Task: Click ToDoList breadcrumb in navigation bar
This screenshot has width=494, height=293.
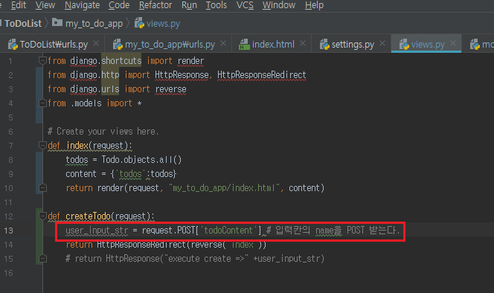Action: [22, 24]
